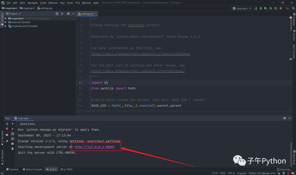
Task: Toggle scroll-to-end in the Run console
Action: point(12,139)
